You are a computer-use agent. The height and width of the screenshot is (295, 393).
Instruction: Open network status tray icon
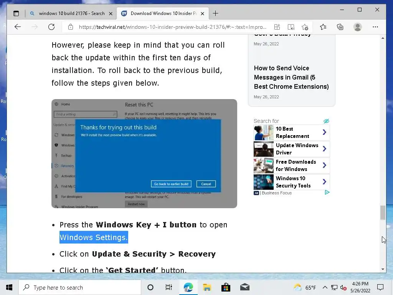(x=334, y=287)
